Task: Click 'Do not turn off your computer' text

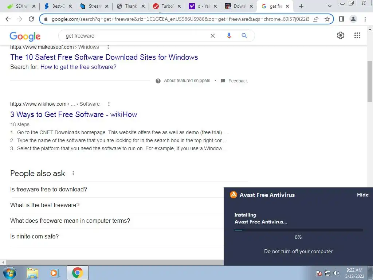Action: click(298, 252)
